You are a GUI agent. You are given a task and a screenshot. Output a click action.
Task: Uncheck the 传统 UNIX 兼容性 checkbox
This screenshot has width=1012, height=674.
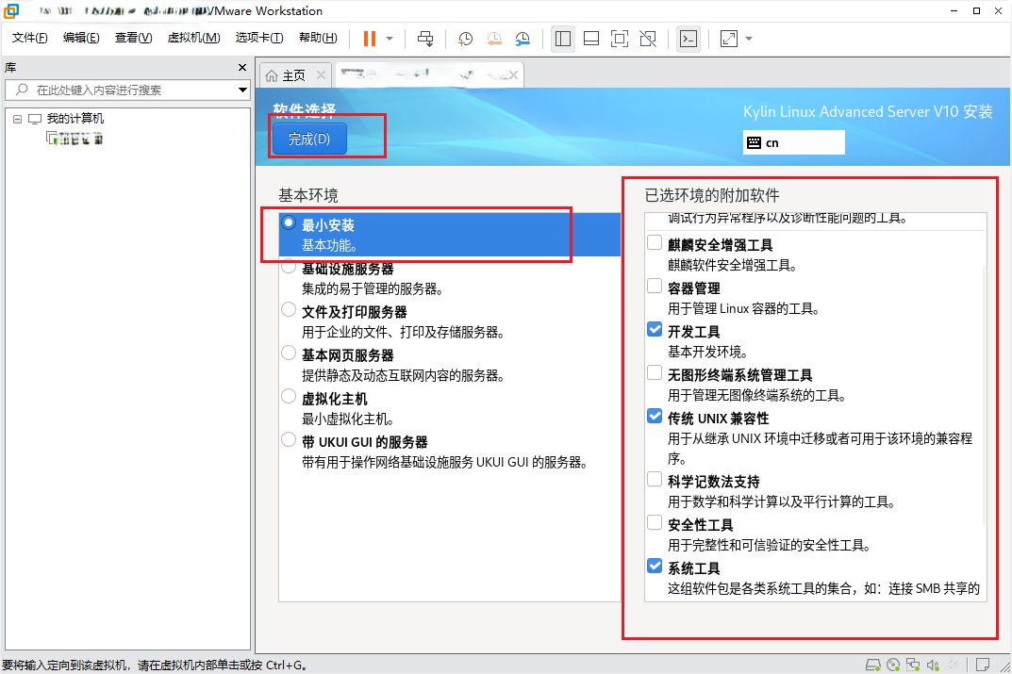[x=655, y=416]
